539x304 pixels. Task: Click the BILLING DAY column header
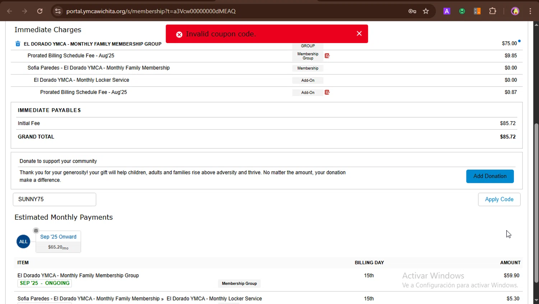pyautogui.click(x=369, y=263)
